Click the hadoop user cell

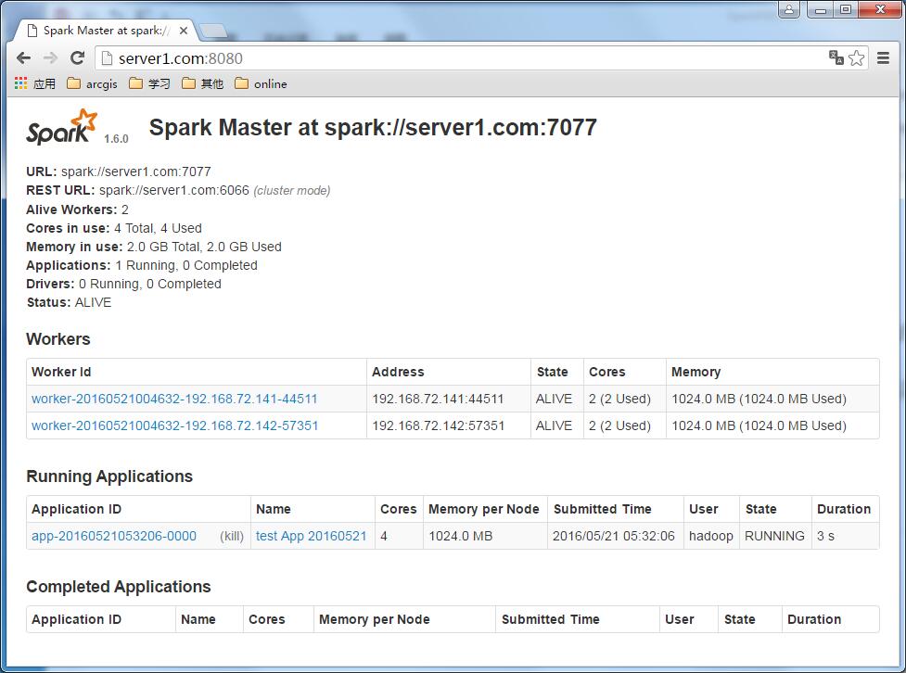click(710, 536)
